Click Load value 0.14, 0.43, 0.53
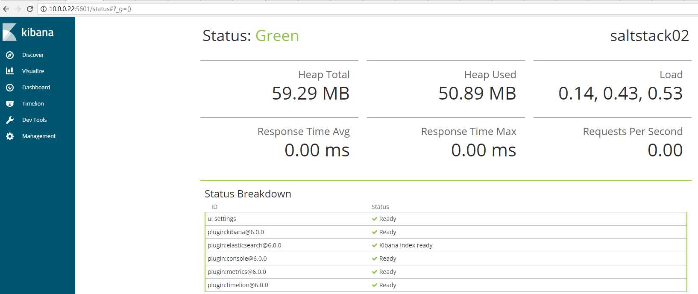 point(621,94)
